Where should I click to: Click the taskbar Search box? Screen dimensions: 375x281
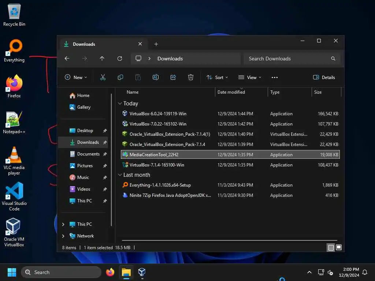click(61, 272)
